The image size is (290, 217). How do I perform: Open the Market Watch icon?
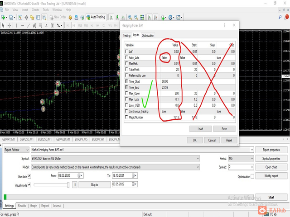[20, 18]
